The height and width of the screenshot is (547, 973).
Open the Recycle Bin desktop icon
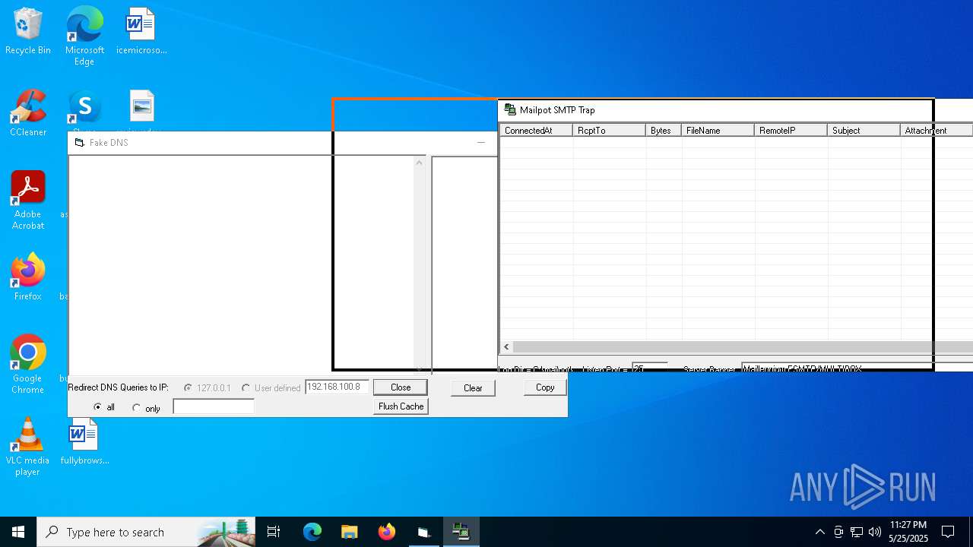[28, 32]
